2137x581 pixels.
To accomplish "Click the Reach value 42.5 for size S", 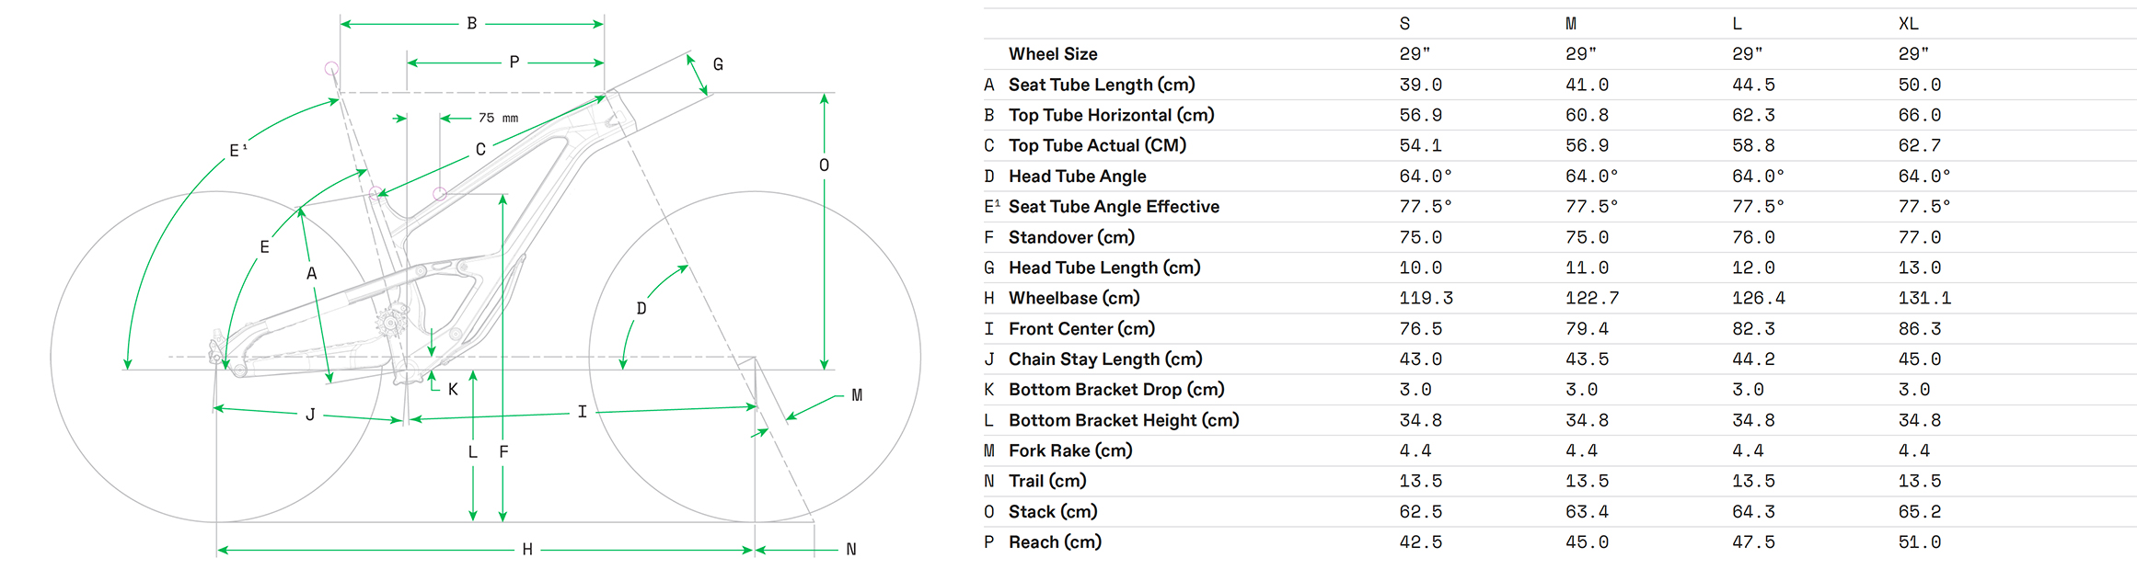I will (x=1421, y=542).
